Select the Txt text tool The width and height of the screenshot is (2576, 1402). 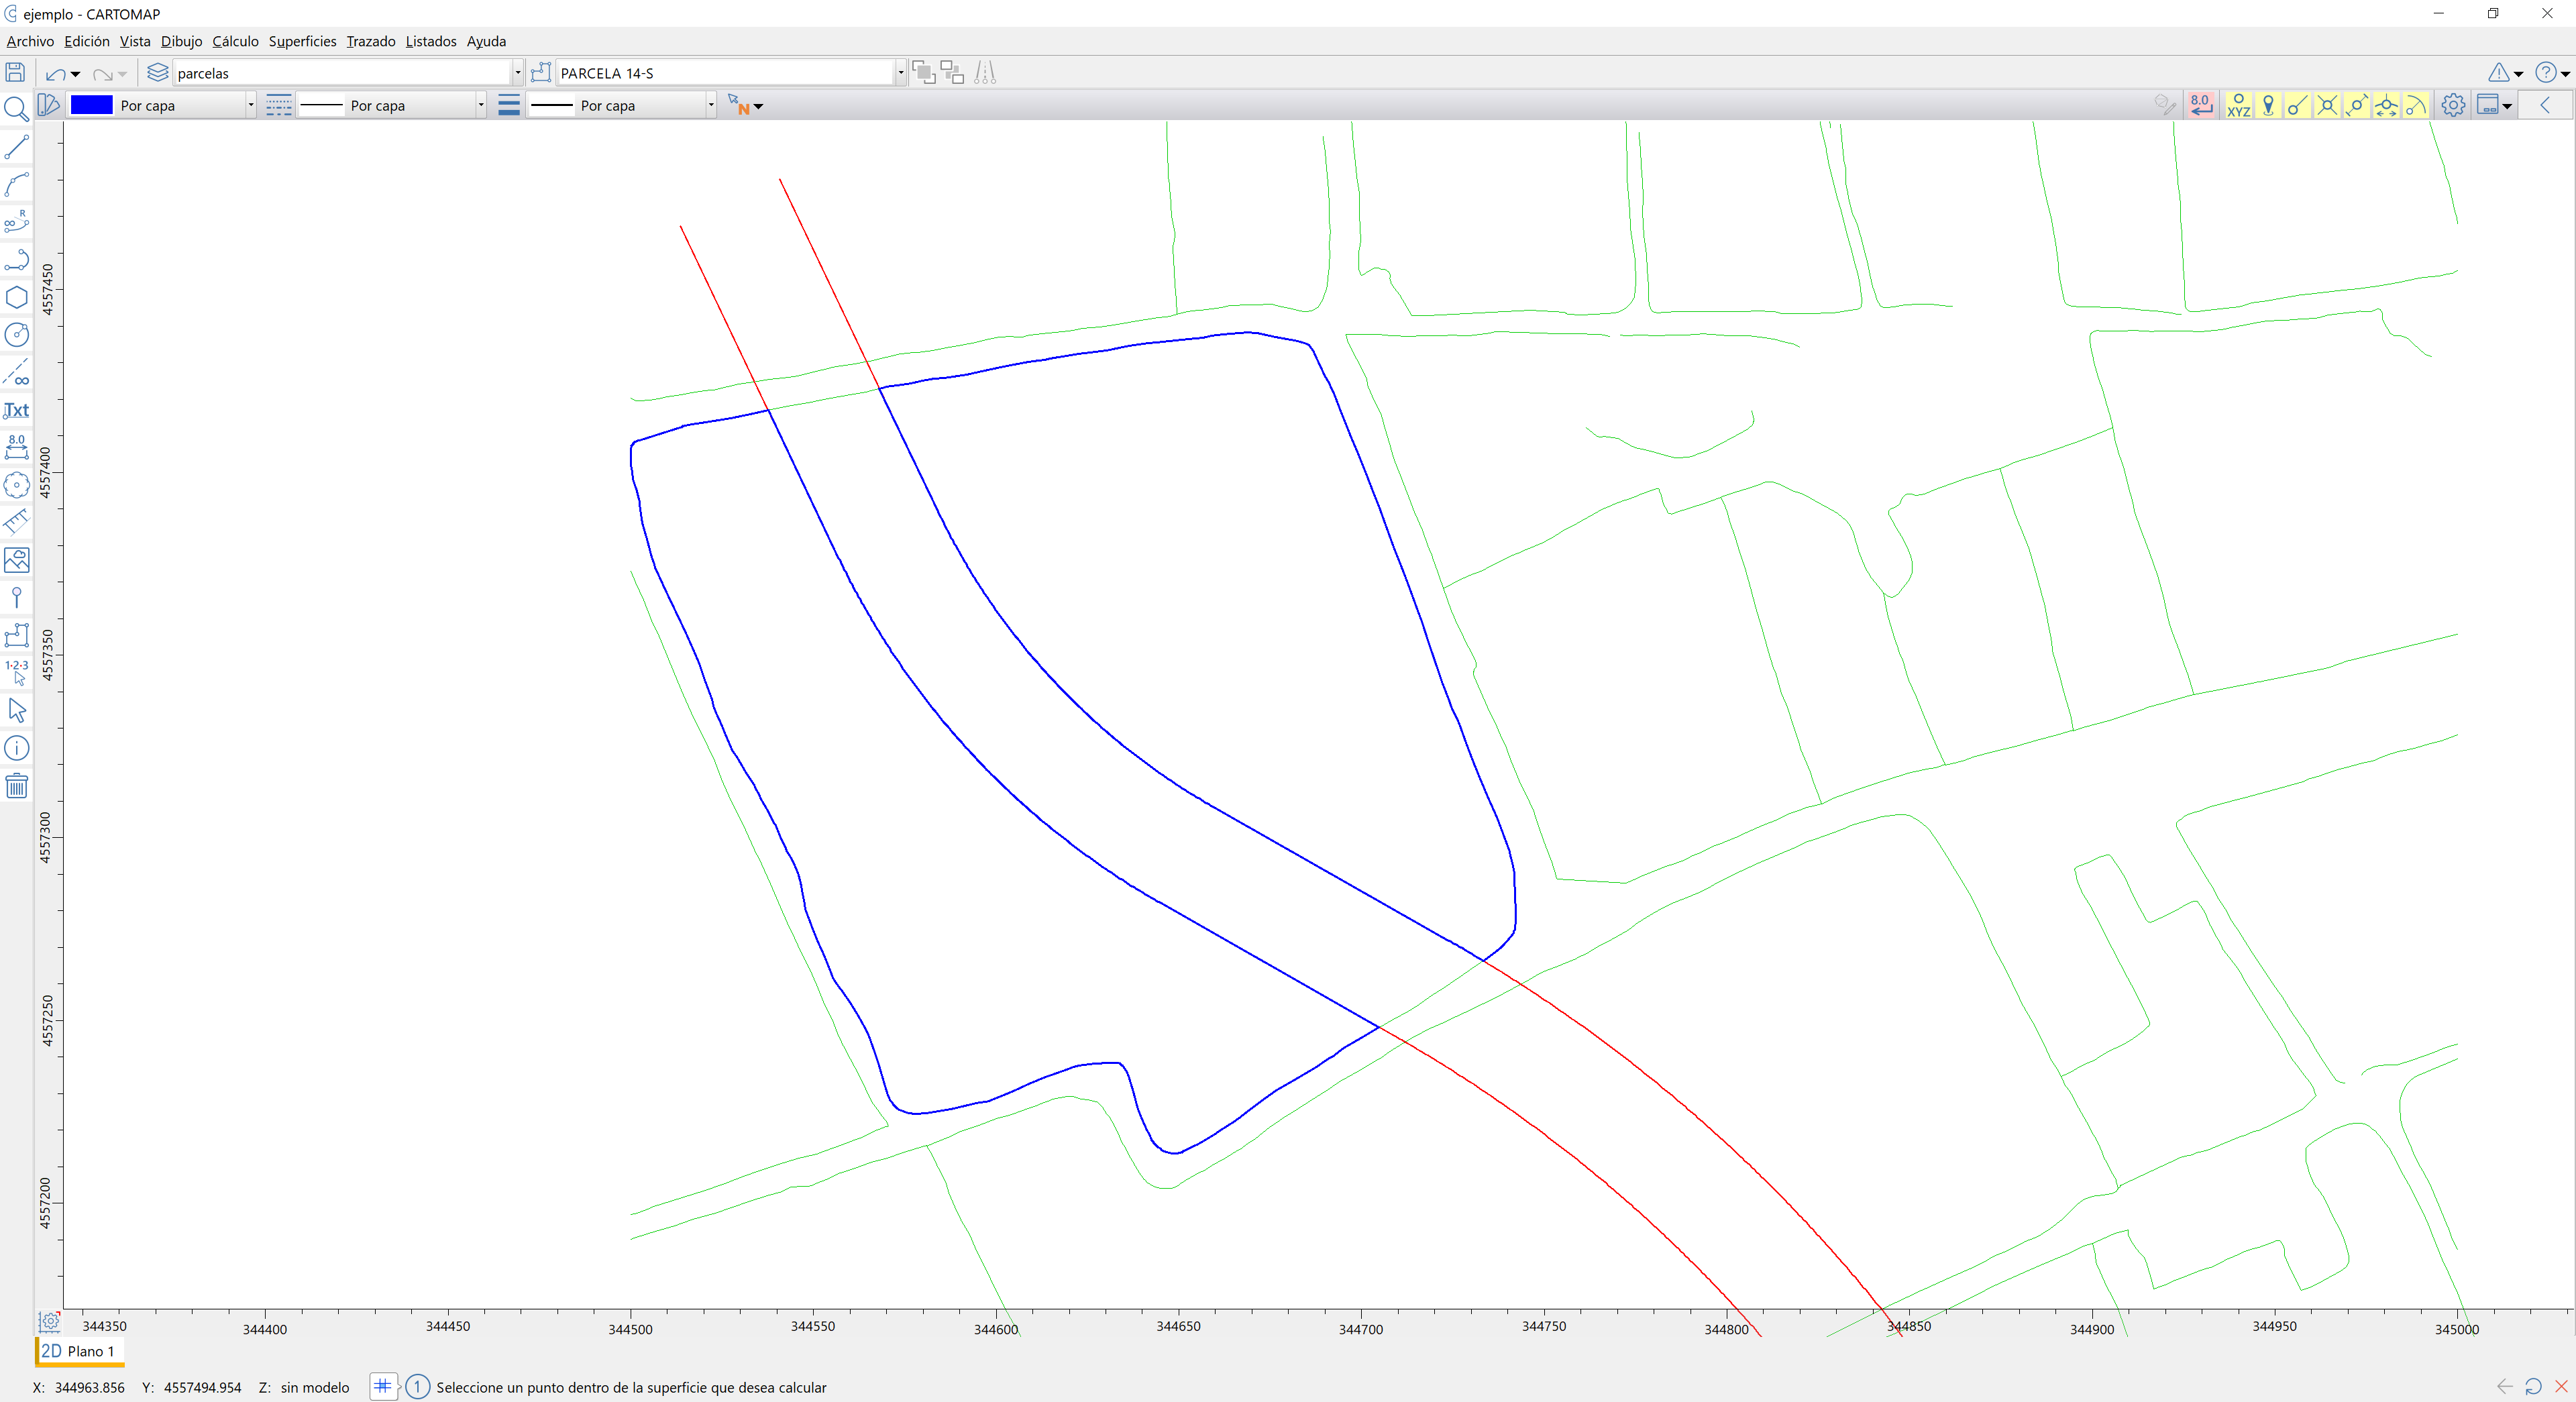tap(16, 410)
